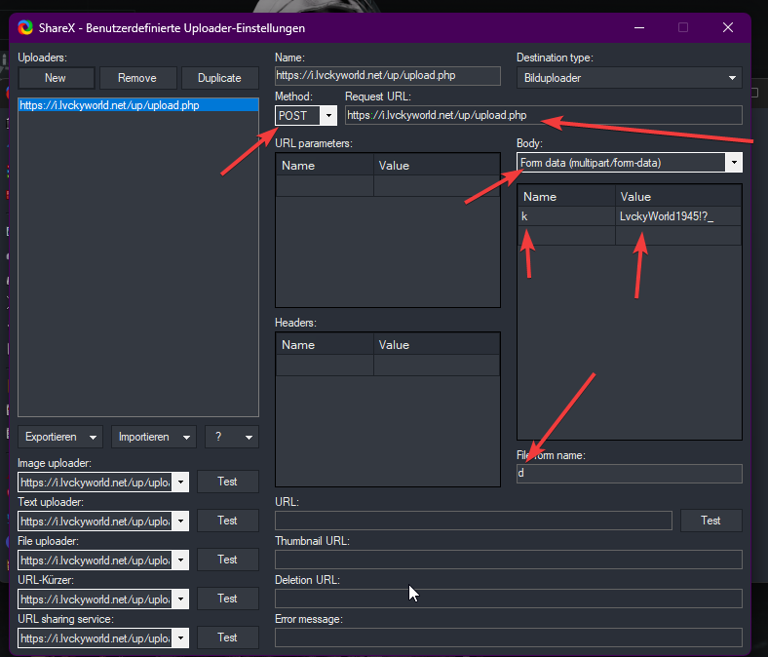Click the Deletion URL input field
Viewport: 768px width, 657px height.
[x=508, y=598]
